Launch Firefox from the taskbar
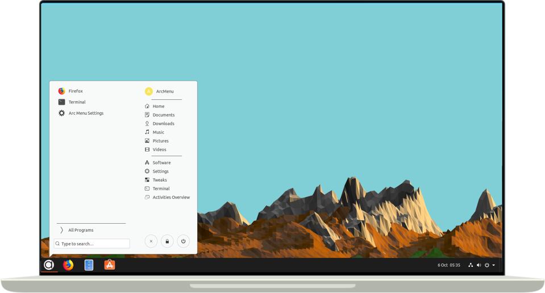This screenshot has height=293, width=545. pyautogui.click(x=68, y=265)
